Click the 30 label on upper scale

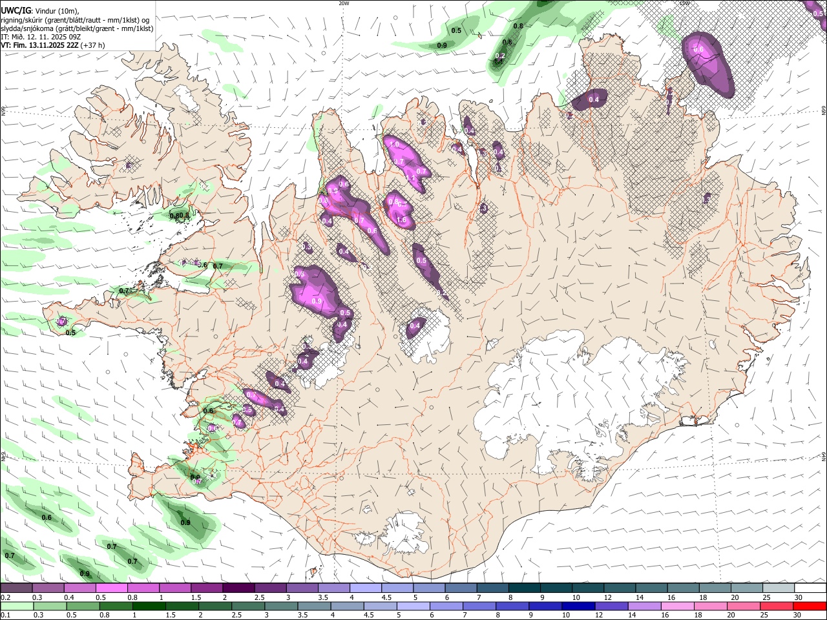[x=799, y=597]
